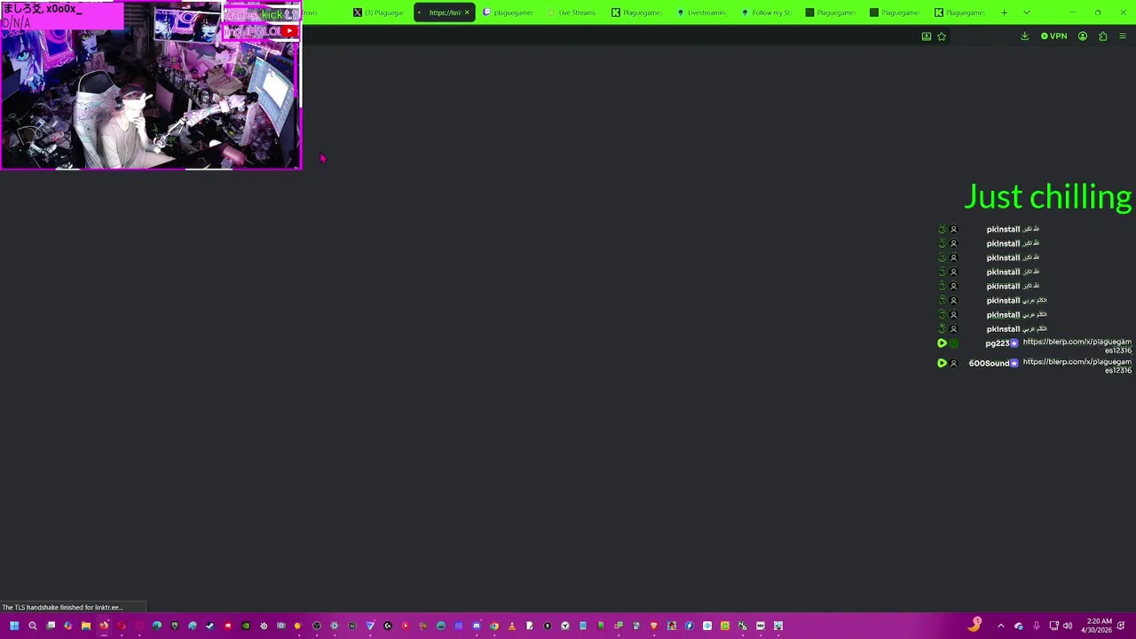Open the notification center bell icon

click(1121, 626)
